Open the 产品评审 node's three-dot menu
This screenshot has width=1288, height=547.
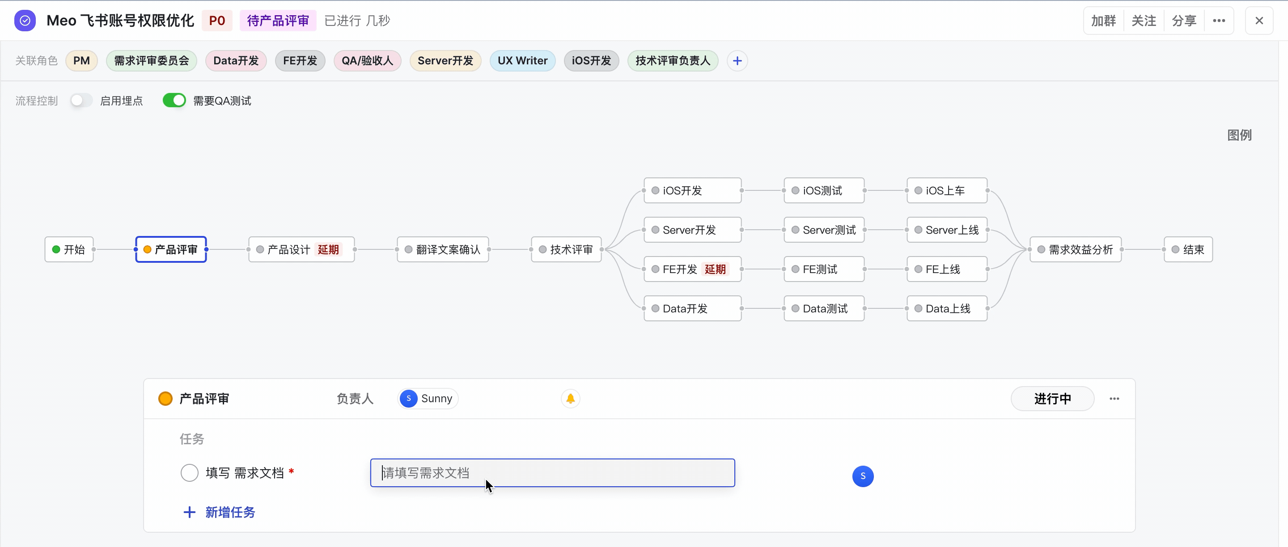(1114, 399)
